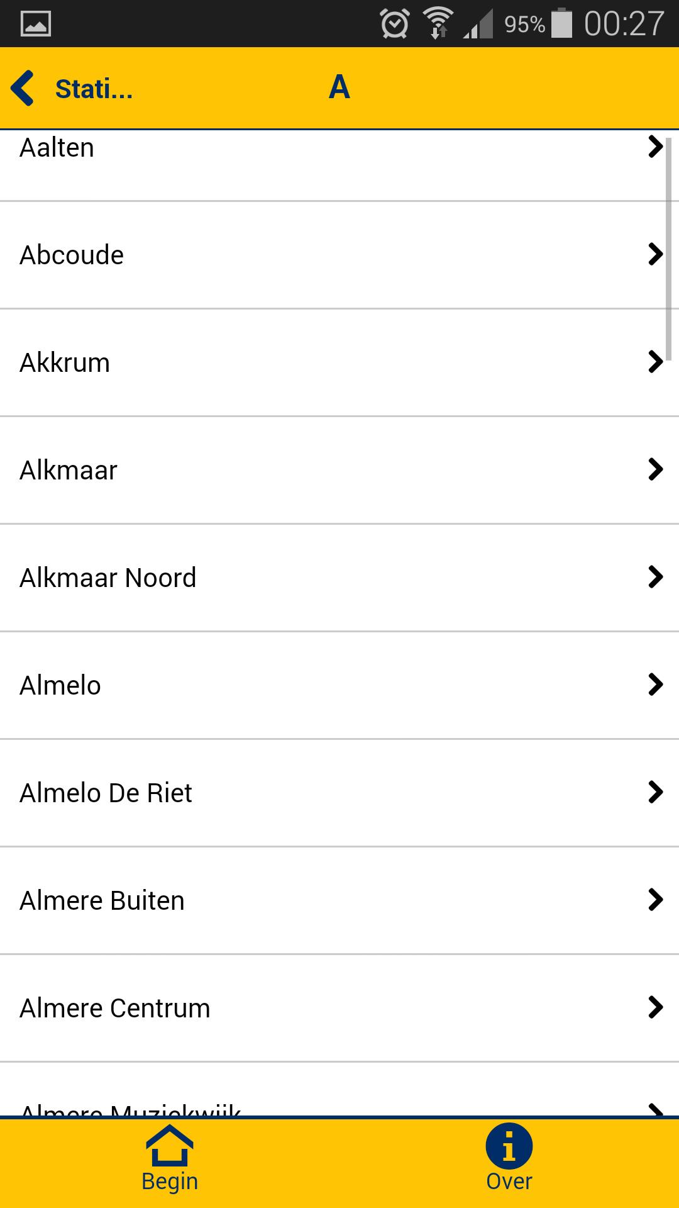The height and width of the screenshot is (1208, 679).
Task: Tap the alarm clock status icon
Action: 394,25
